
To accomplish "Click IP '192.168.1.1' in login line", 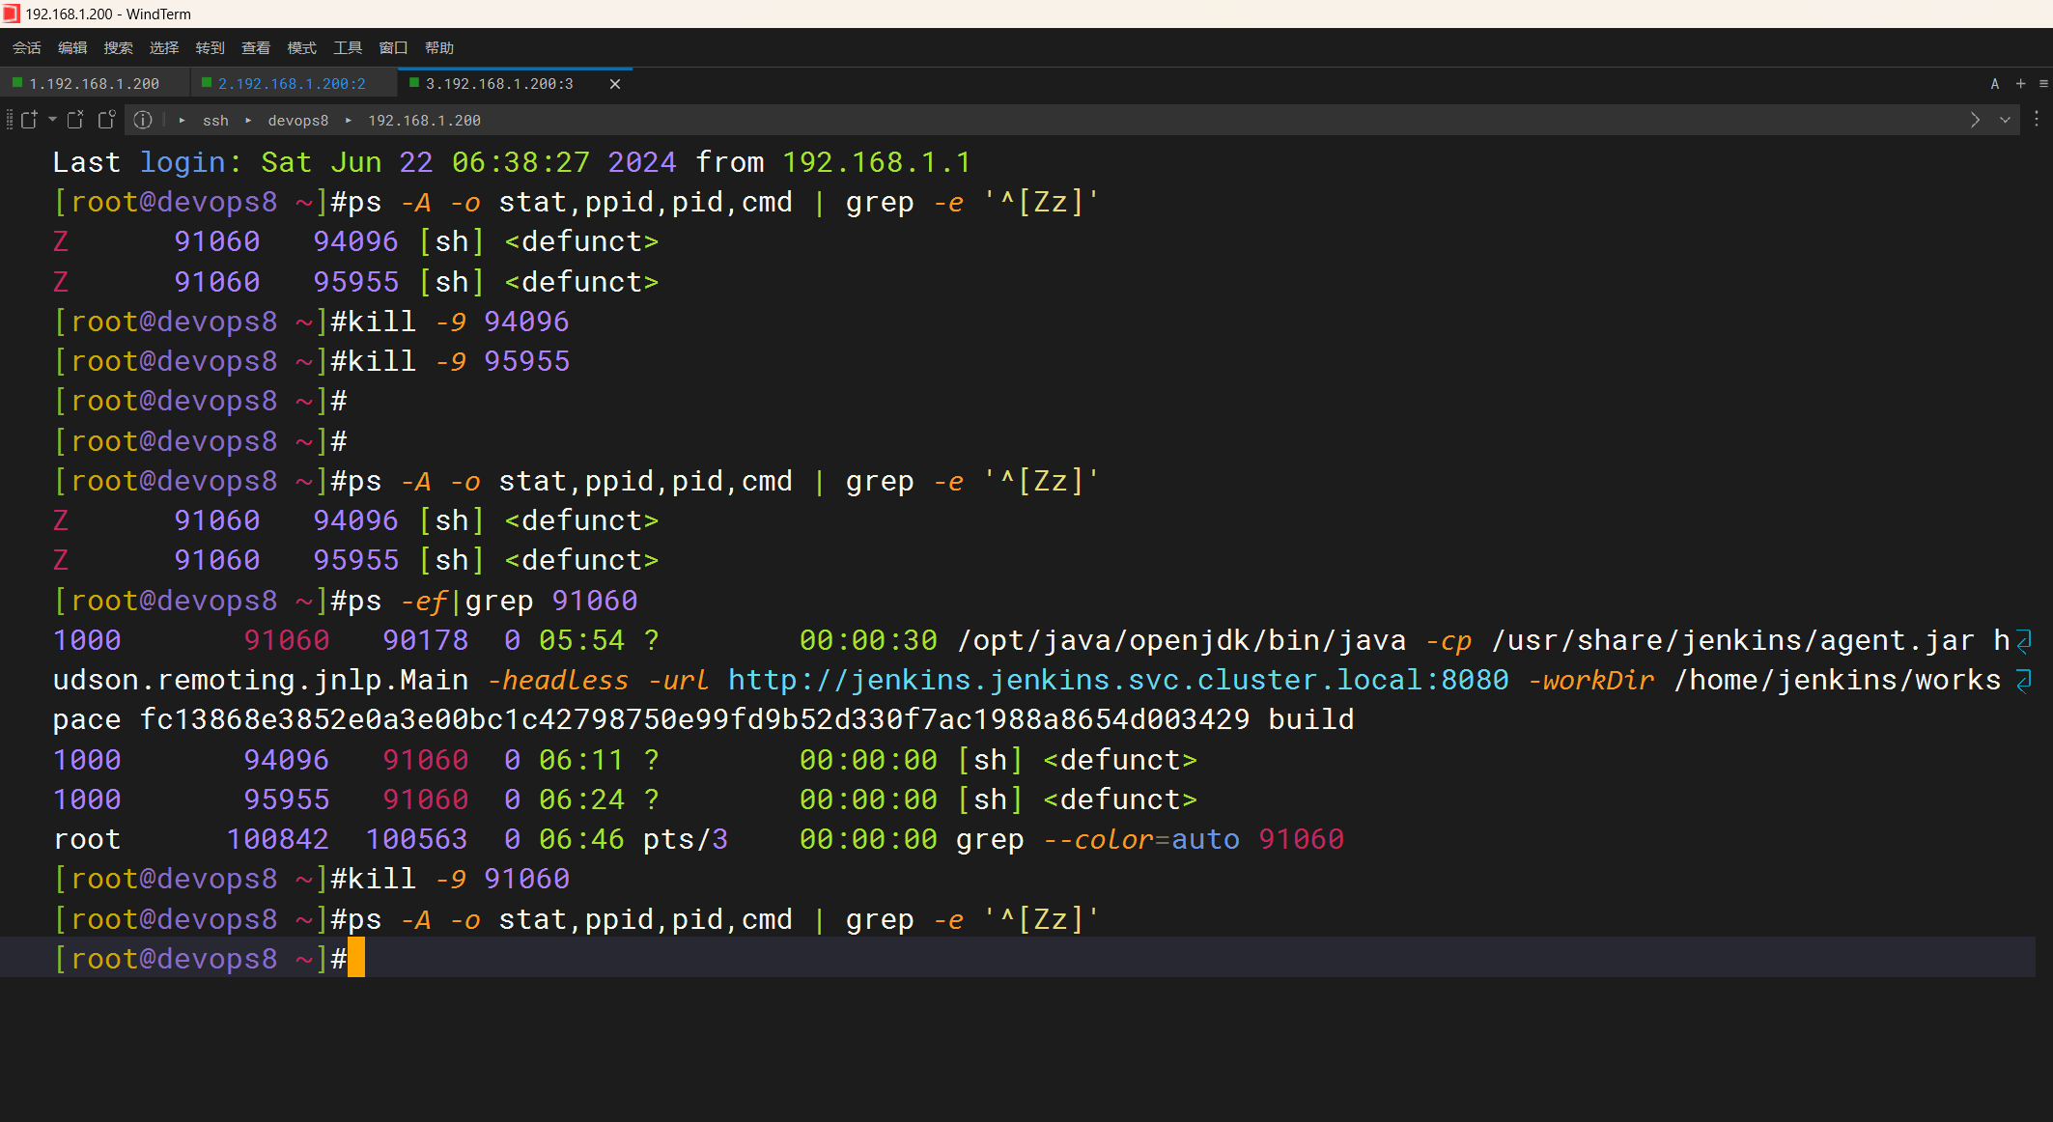I will click(x=877, y=162).
